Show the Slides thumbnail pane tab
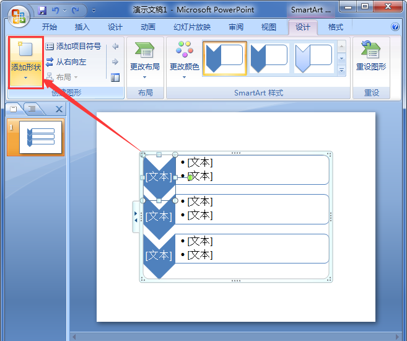The width and height of the screenshot is (407, 341). [14, 109]
